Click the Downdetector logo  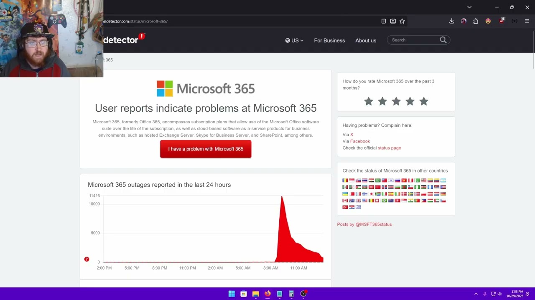pyautogui.click(x=124, y=39)
